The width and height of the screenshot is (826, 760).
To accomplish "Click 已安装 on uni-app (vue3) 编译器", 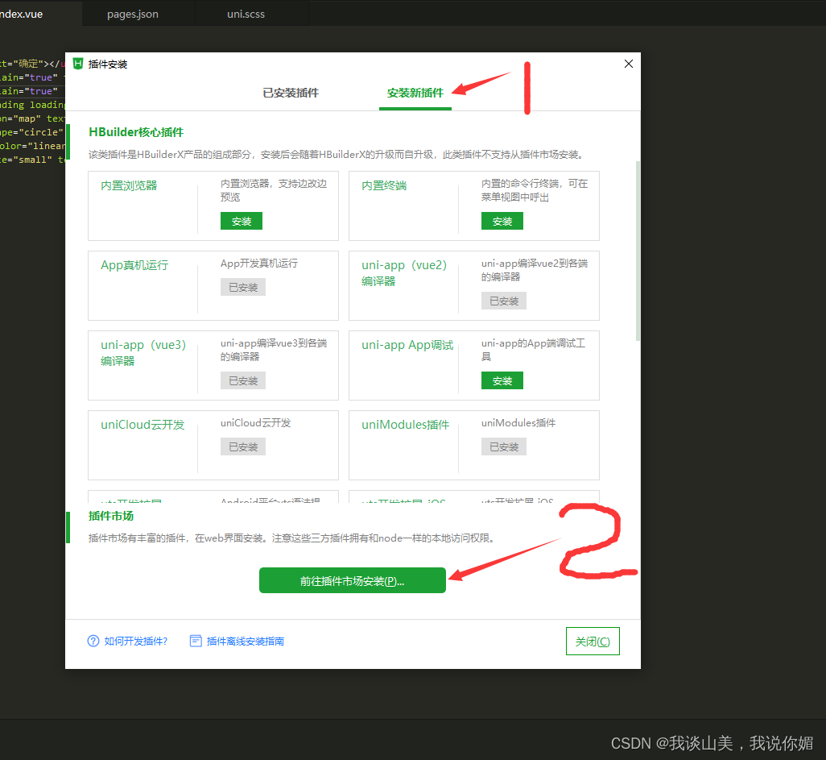I will pyautogui.click(x=242, y=380).
